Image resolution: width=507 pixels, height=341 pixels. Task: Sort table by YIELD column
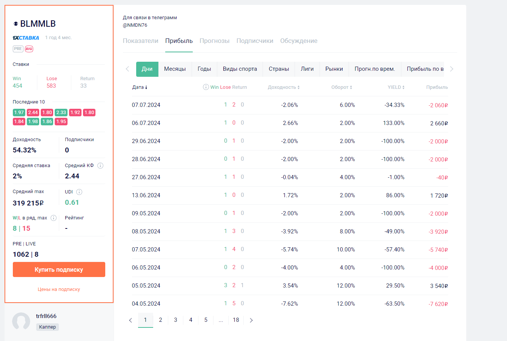click(396, 87)
